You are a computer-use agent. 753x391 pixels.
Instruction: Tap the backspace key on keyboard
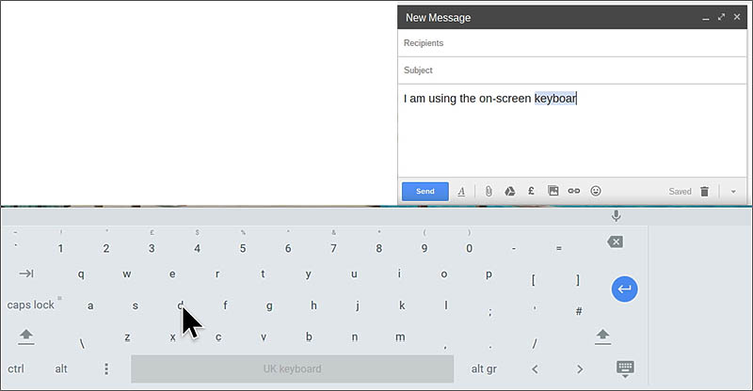pos(616,242)
